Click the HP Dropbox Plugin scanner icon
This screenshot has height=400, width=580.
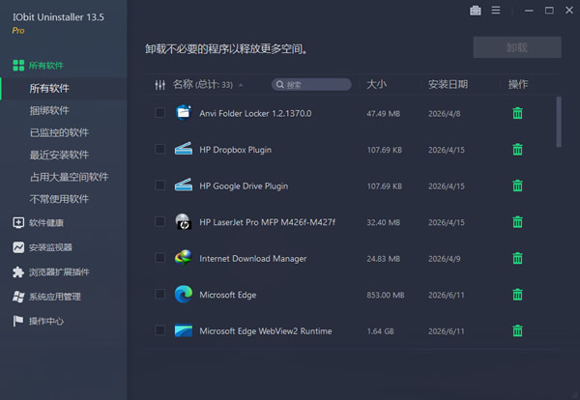(x=184, y=149)
